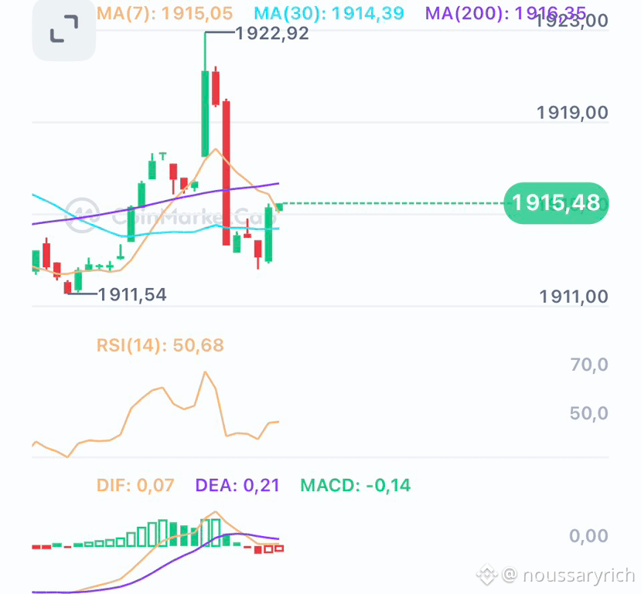Click the RSI(14): 50,68 label
Image resolution: width=641 pixels, height=594 pixels.
tap(160, 345)
